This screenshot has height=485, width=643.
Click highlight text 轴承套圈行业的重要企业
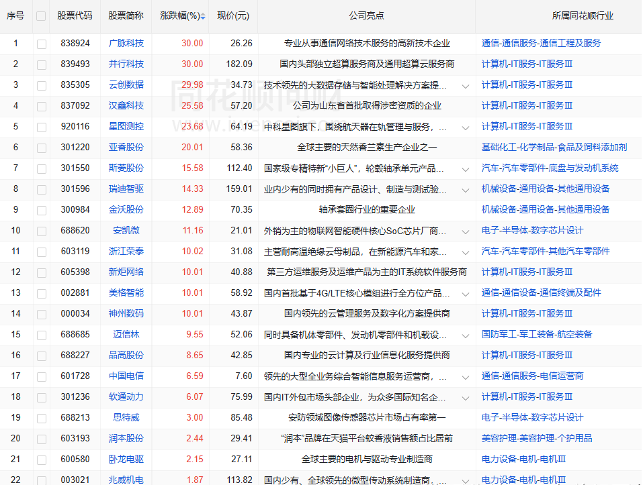(367, 209)
